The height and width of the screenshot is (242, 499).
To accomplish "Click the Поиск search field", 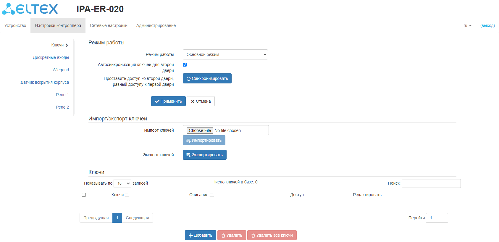I will coord(431,183).
